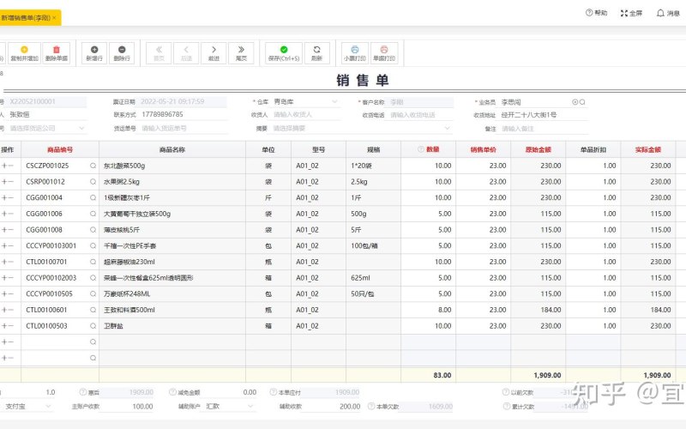Click the 收货人 input field

point(306,115)
